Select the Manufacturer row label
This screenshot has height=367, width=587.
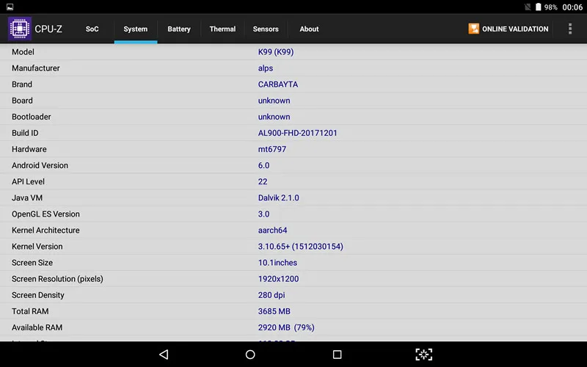click(35, 68)
